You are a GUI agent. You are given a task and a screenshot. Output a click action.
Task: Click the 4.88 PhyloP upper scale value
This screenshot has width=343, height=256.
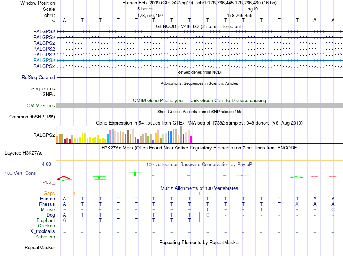tap(46, 164)
